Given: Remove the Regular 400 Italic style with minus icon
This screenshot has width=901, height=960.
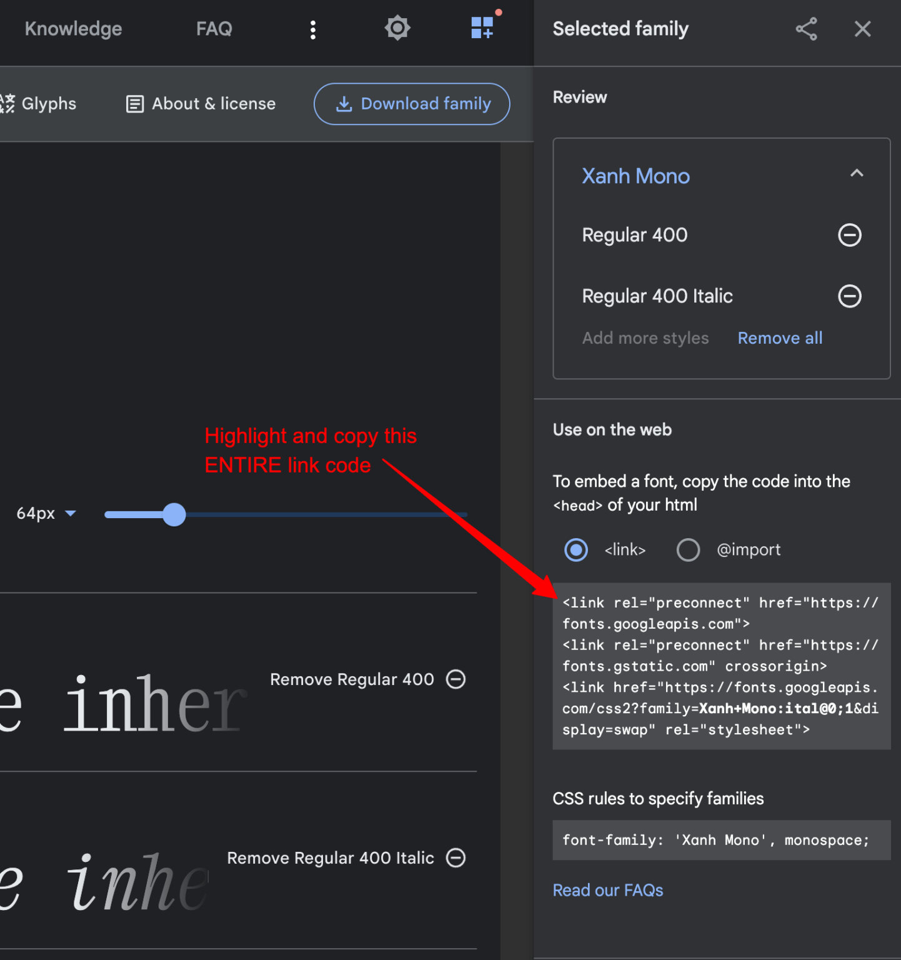Looking at the screenshot, I should [849, 296].
